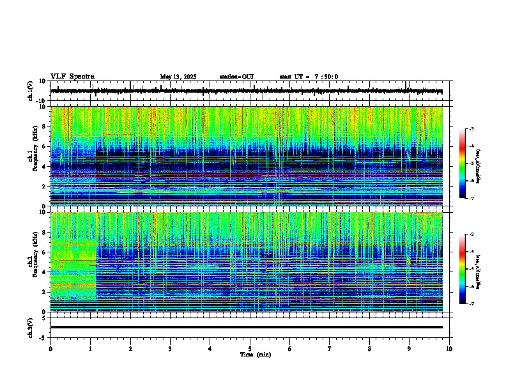
Task: Click the "10" tick on time axis
Action: click(x=449, y=349)
